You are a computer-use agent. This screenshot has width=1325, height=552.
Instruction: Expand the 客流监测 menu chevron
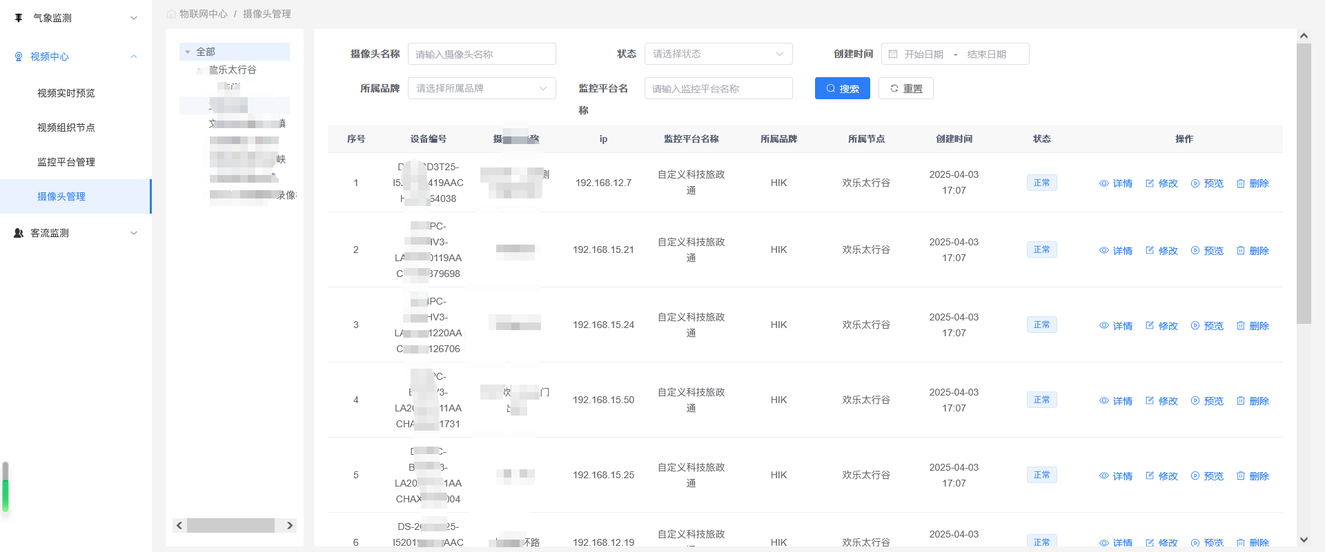(134, 233)
